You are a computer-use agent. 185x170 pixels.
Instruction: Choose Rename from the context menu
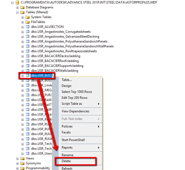80,155
